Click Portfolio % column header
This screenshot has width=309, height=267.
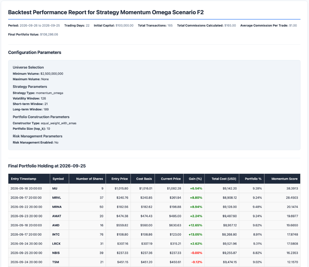(x=252, y=179)
